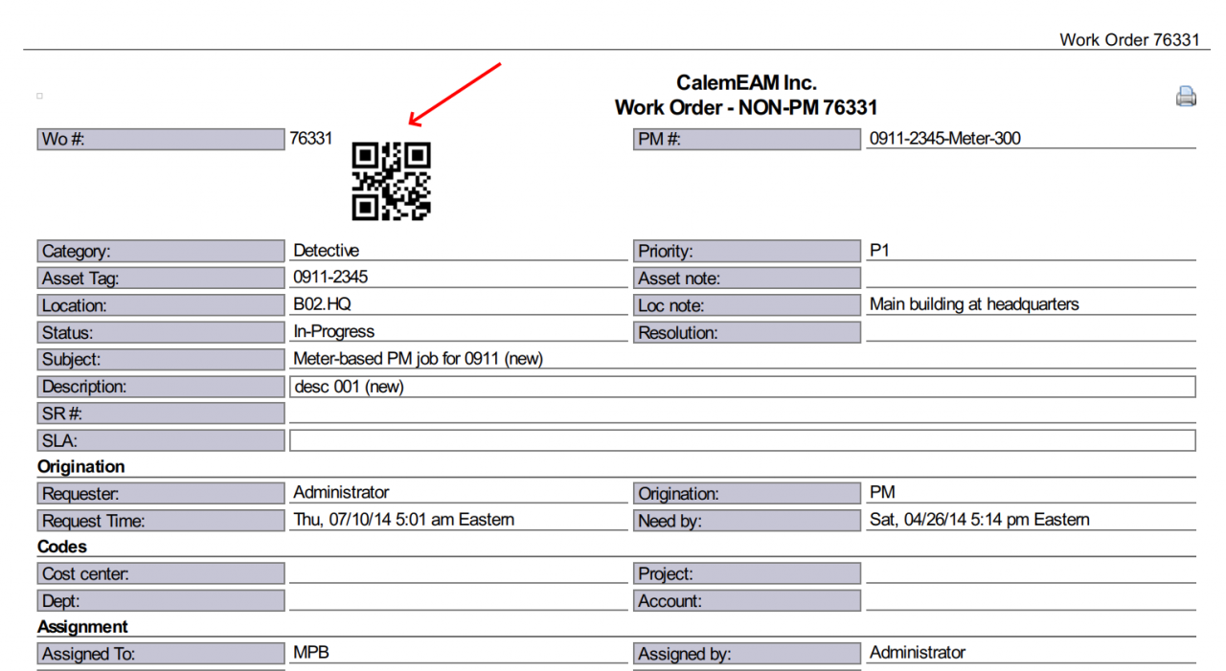Viewport: 1226px width, 671px height.
Task: Click the "Account:" field label
Action: (x=747, y=601)
